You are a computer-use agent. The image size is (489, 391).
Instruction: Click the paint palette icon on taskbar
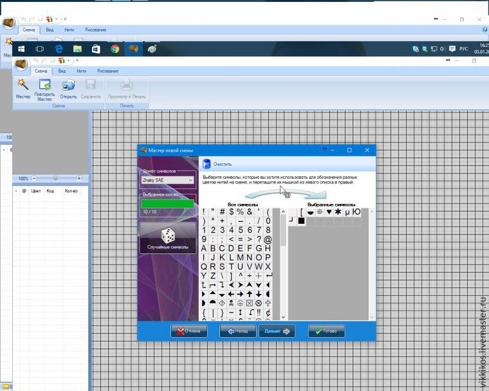(152, 49)
